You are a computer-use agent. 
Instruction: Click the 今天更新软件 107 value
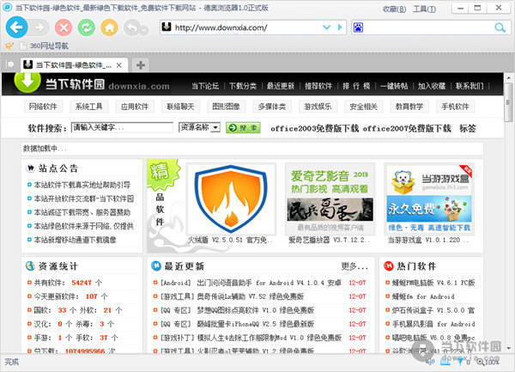[91, 296]
